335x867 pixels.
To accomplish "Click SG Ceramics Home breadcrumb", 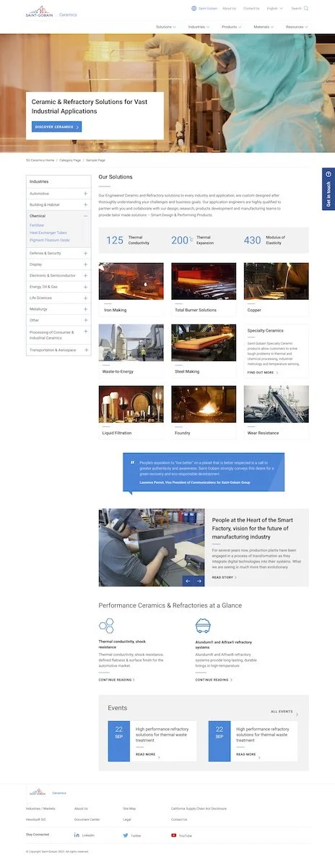I will [40, 160].
